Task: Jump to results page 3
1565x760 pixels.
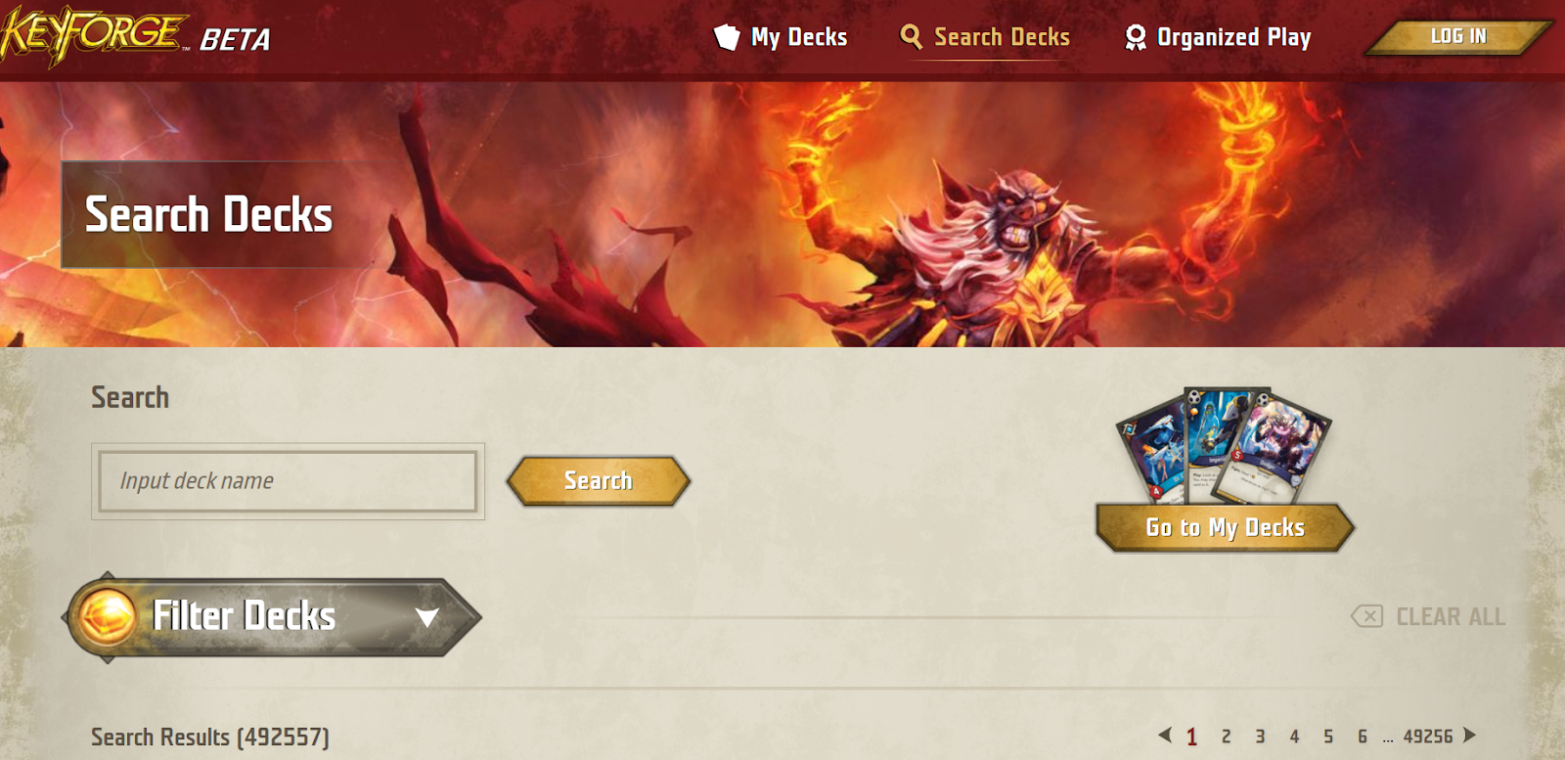Action: [x=1260, y=737]
